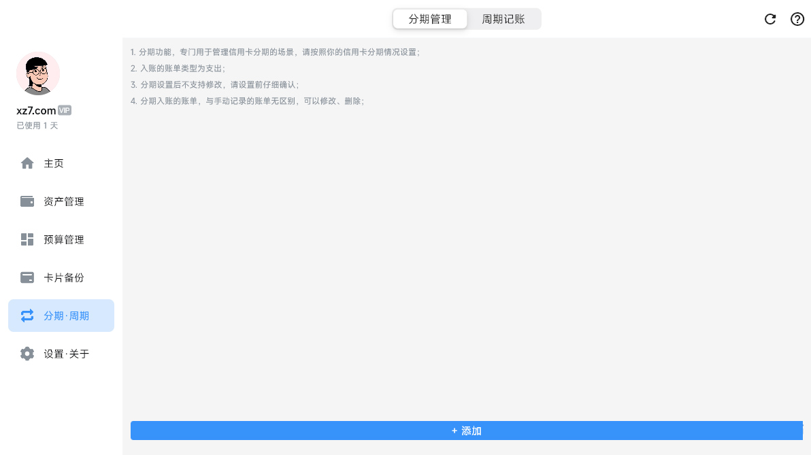Click the 已使用 1 天 text
Image resolution: width=811 pixels, height=455 pixels.
tap(37, 126)
